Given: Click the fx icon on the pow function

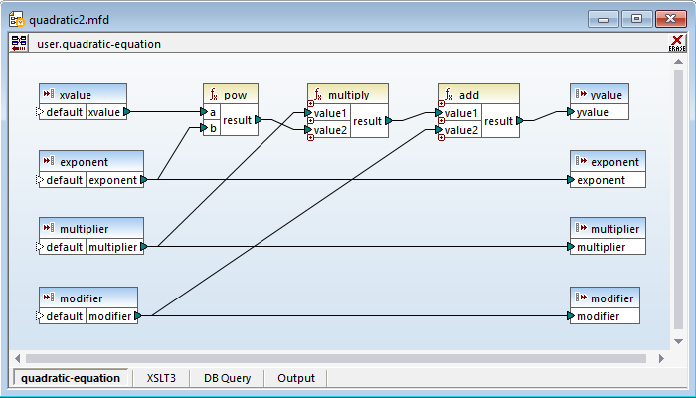Looking at the screenshot, I should tap(213, 94).
